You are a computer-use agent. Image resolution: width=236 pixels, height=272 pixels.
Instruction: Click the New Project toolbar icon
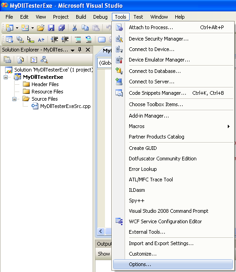[10, 28]
